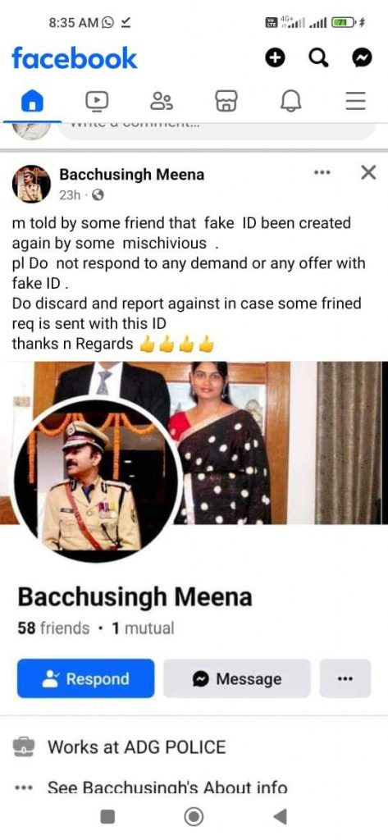This screenshot has height=840, width=388.
Task: Click Bacchusingh Meena post author name
Action: pyautogui.click(x=131, y=174)
